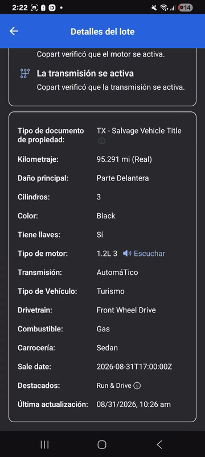Tap the battery indicator showing 14

pos(186,8)
